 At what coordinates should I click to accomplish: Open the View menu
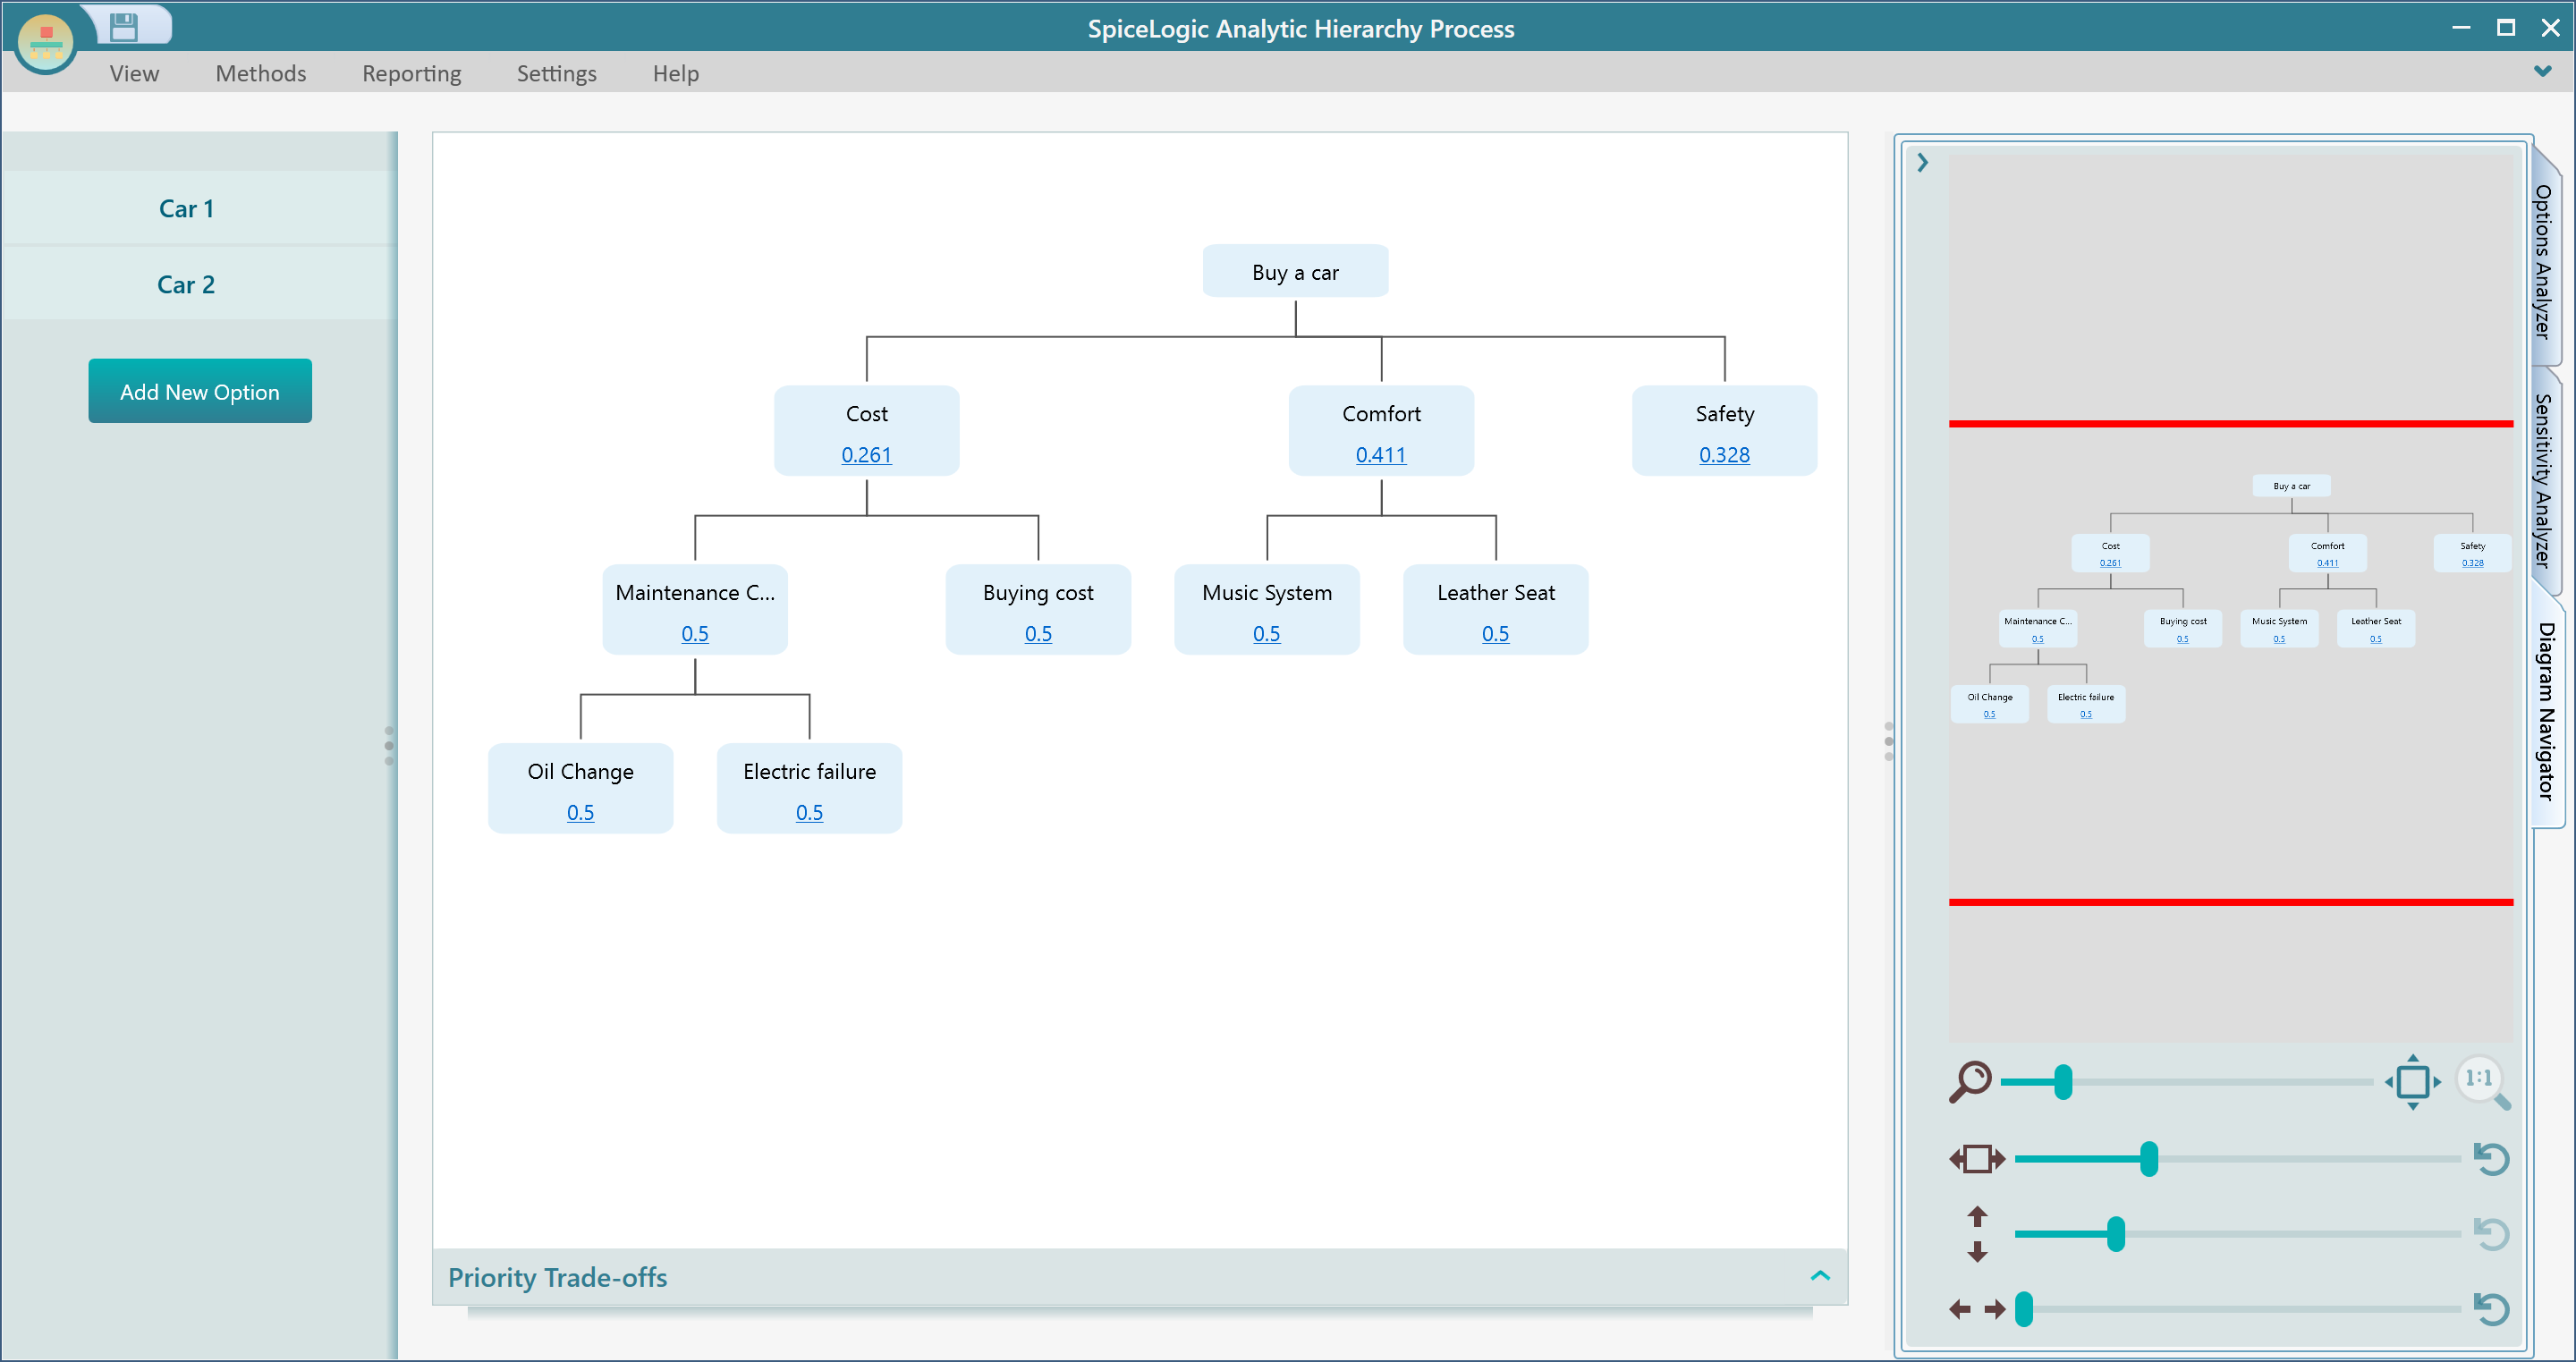(134, 73)
